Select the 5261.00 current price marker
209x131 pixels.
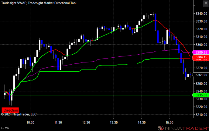tap(200, 75)
